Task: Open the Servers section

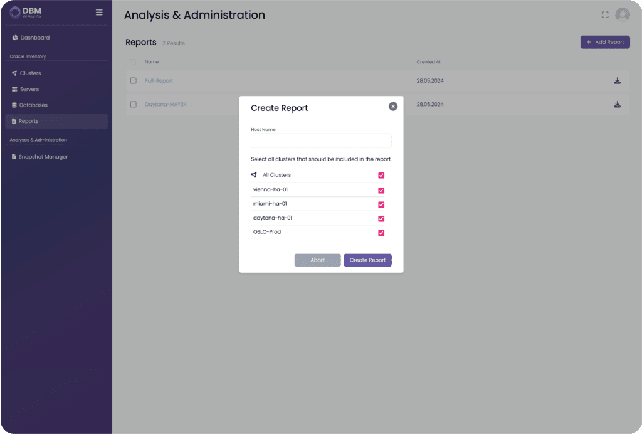Action: [29, 89]
